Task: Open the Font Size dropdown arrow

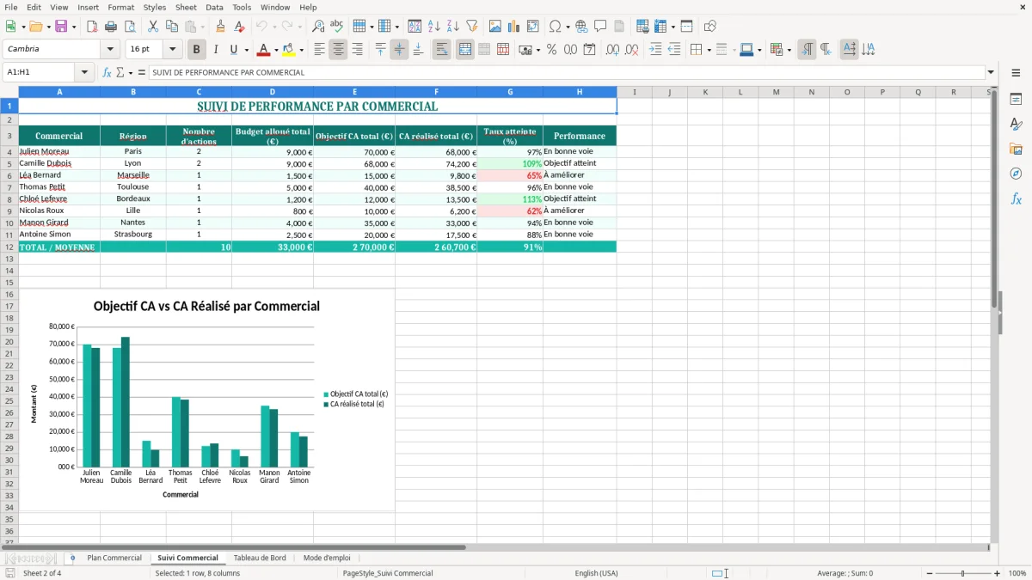Action: pos(172,50)
